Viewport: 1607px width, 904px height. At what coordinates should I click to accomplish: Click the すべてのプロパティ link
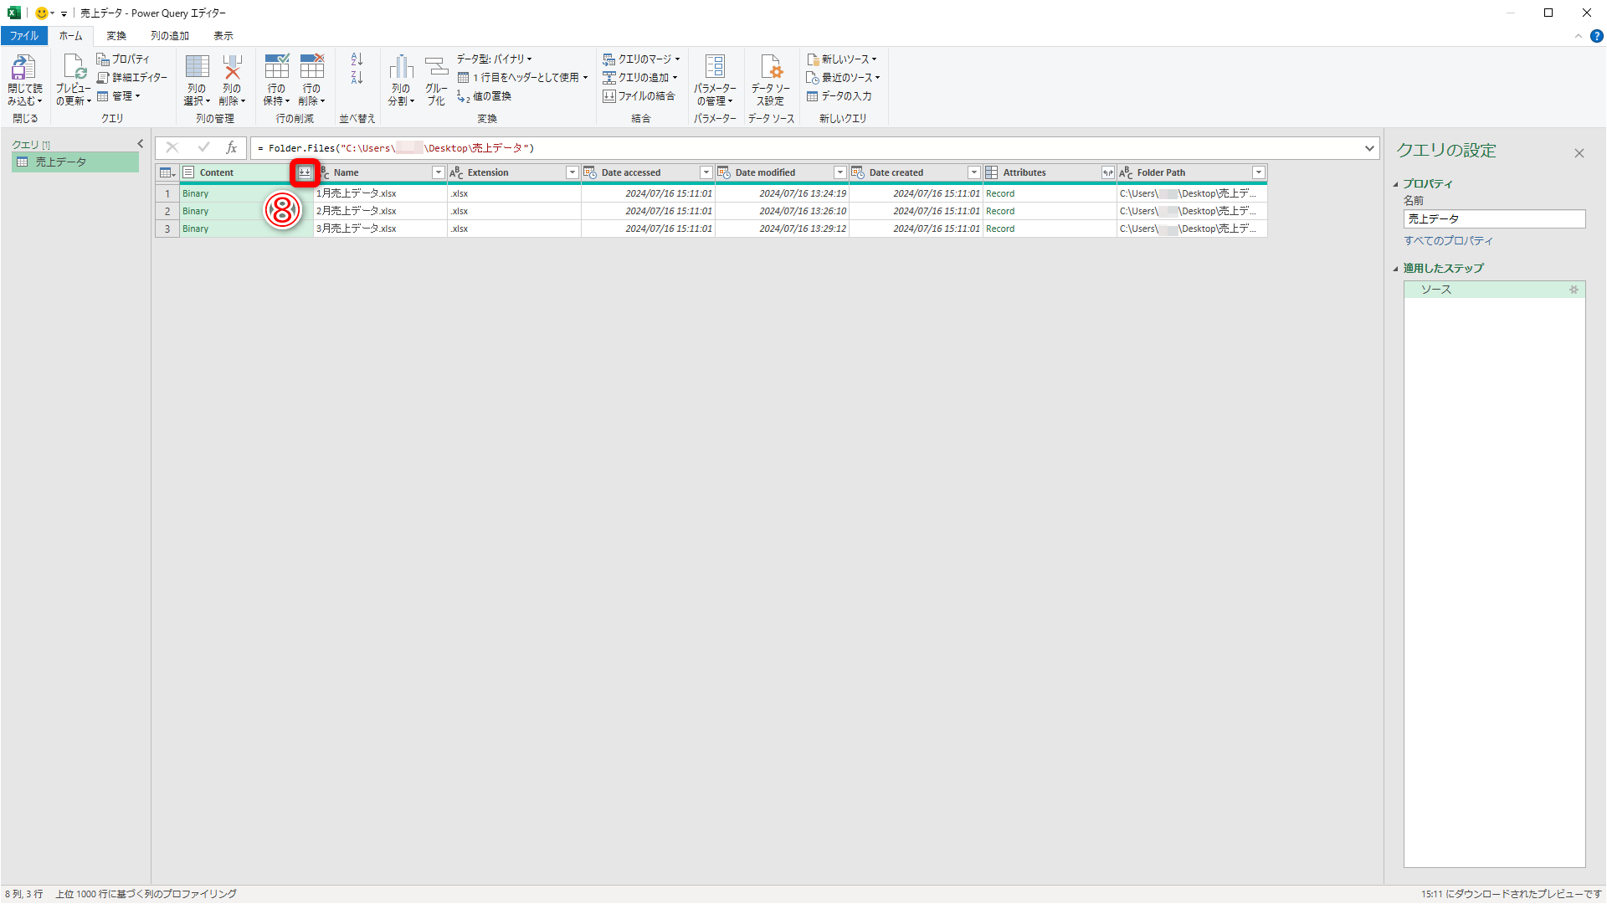tap(1448, 240)
